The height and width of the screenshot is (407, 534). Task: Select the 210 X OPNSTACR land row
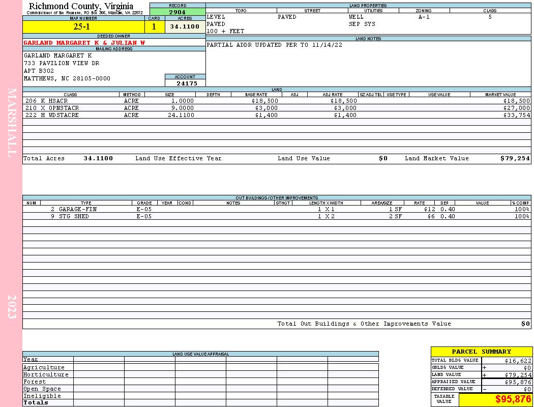[277, 108]
